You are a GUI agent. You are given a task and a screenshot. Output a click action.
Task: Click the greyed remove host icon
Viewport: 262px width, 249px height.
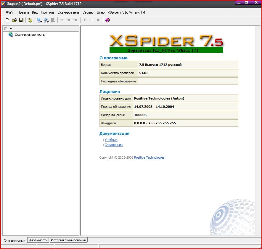53,20
